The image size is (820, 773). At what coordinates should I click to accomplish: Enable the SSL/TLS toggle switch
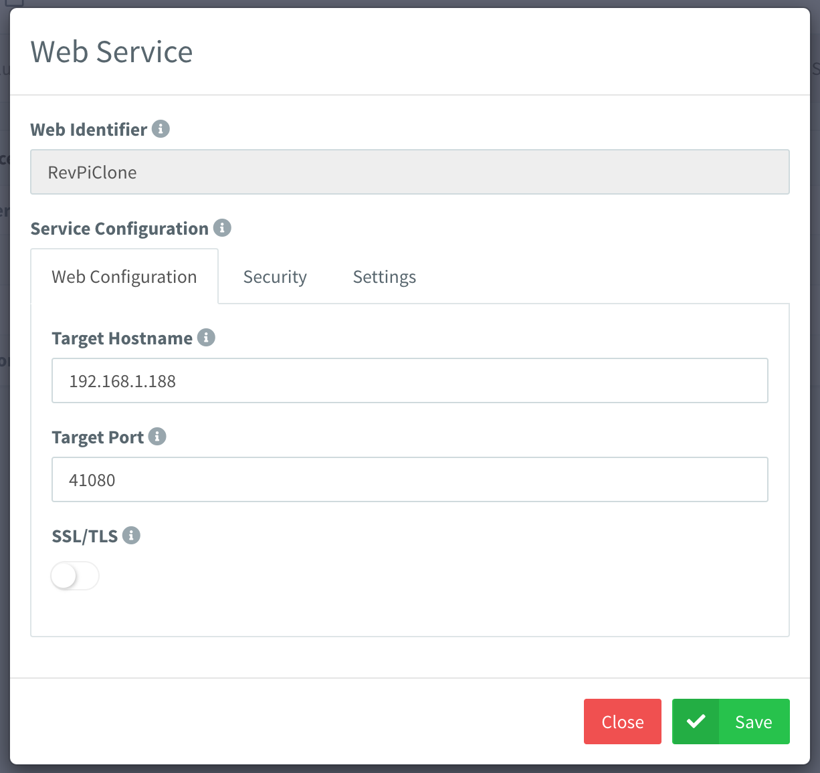point(75,576)
